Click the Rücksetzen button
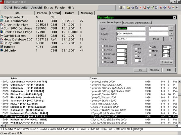The height and width of the screenshot is (135, 181). point(166,62)
